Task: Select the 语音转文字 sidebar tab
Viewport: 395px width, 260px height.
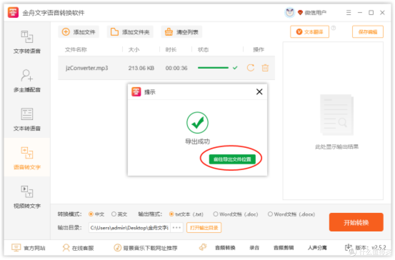Action: [27, 158]
